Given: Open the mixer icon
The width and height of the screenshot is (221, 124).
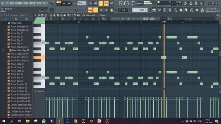Looking at the screenshot, I should [x=170, y=10].
